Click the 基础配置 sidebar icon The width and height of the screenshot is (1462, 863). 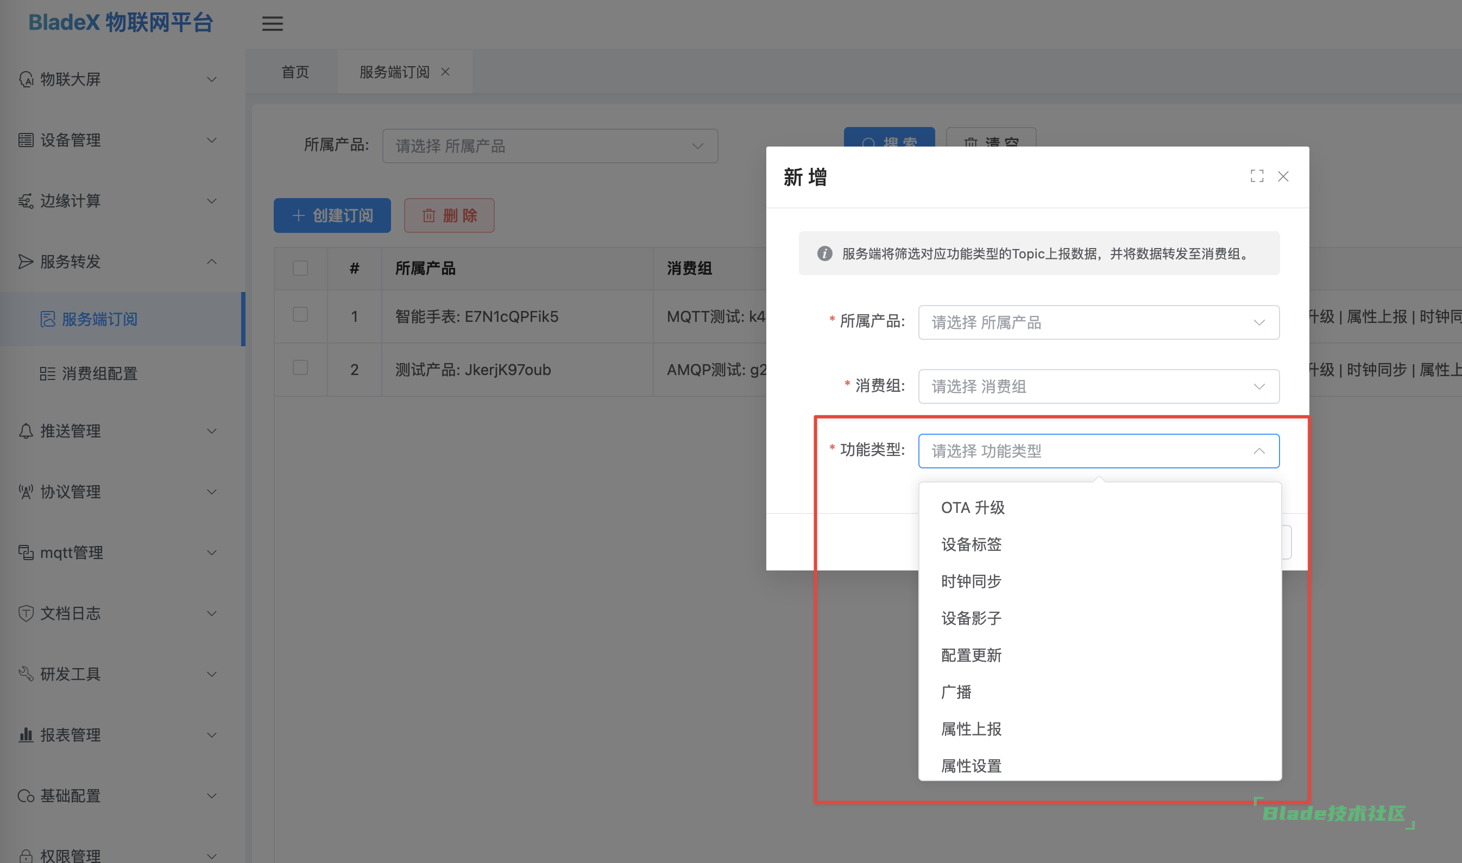click(26, 796)
